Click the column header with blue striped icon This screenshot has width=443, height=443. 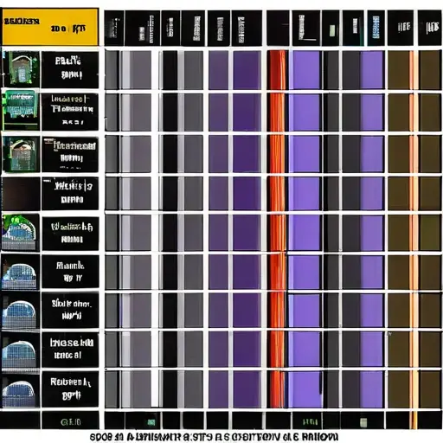pyautogui.click(x=376, y=29)
